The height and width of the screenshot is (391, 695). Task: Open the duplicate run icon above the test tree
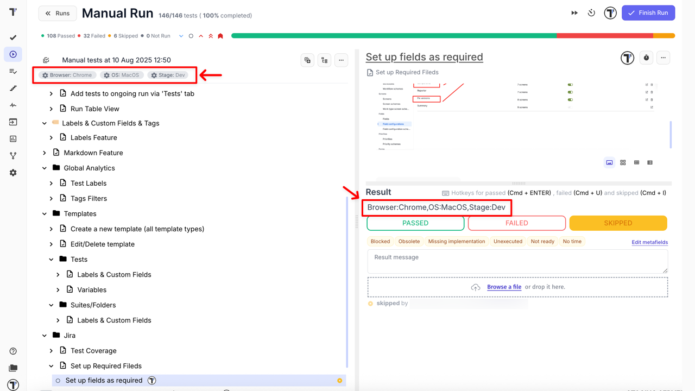307,60
